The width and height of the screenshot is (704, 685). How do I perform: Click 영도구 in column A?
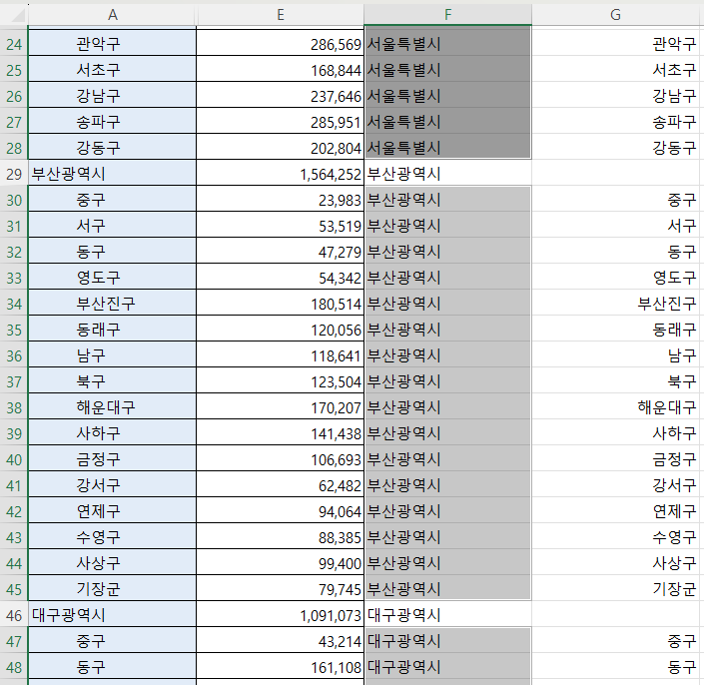coord(98,278)
